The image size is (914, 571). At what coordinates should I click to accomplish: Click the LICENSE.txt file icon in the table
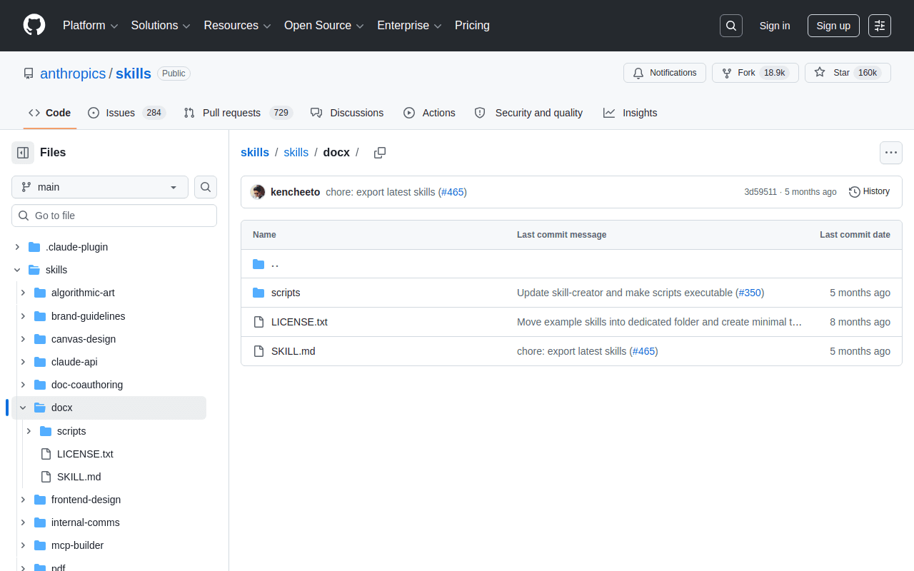pos(258,322)
